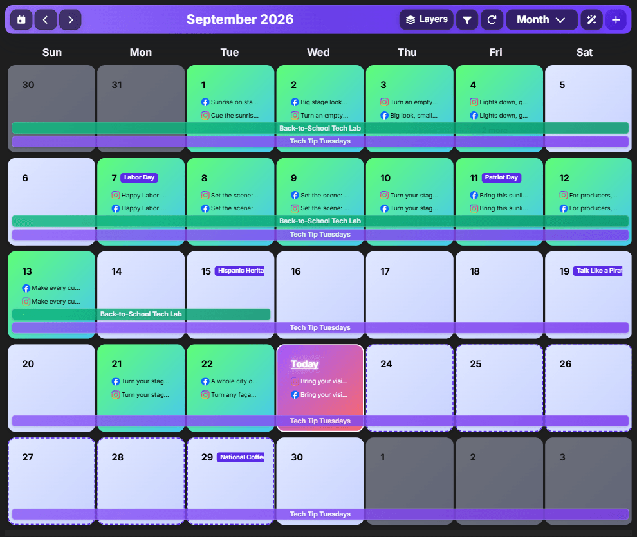Click the Labor Day holiday badge
Screen dimensions: 637x537
tap(140, 177)
